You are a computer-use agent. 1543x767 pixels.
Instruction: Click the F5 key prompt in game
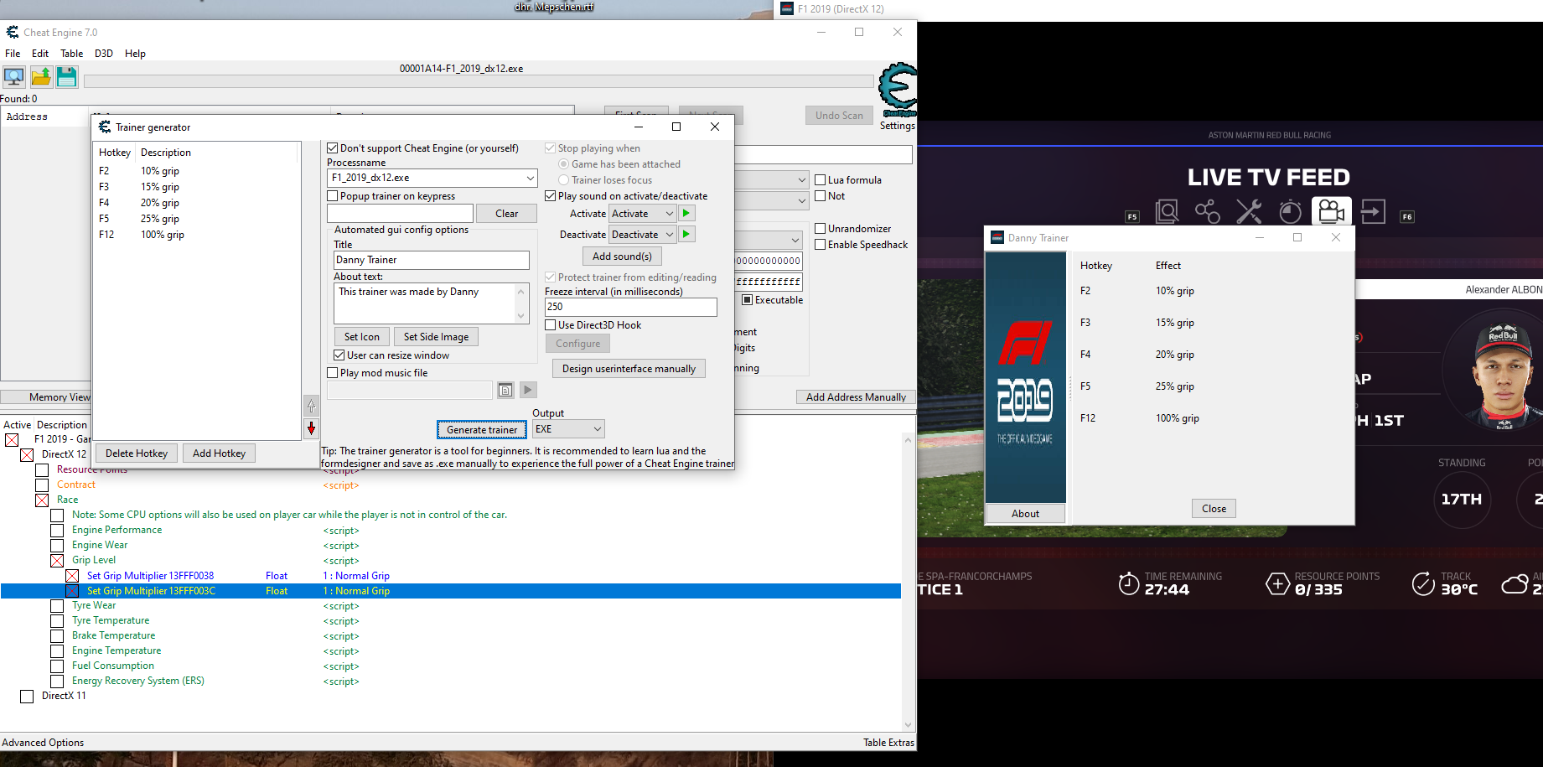pos(1132,217)
